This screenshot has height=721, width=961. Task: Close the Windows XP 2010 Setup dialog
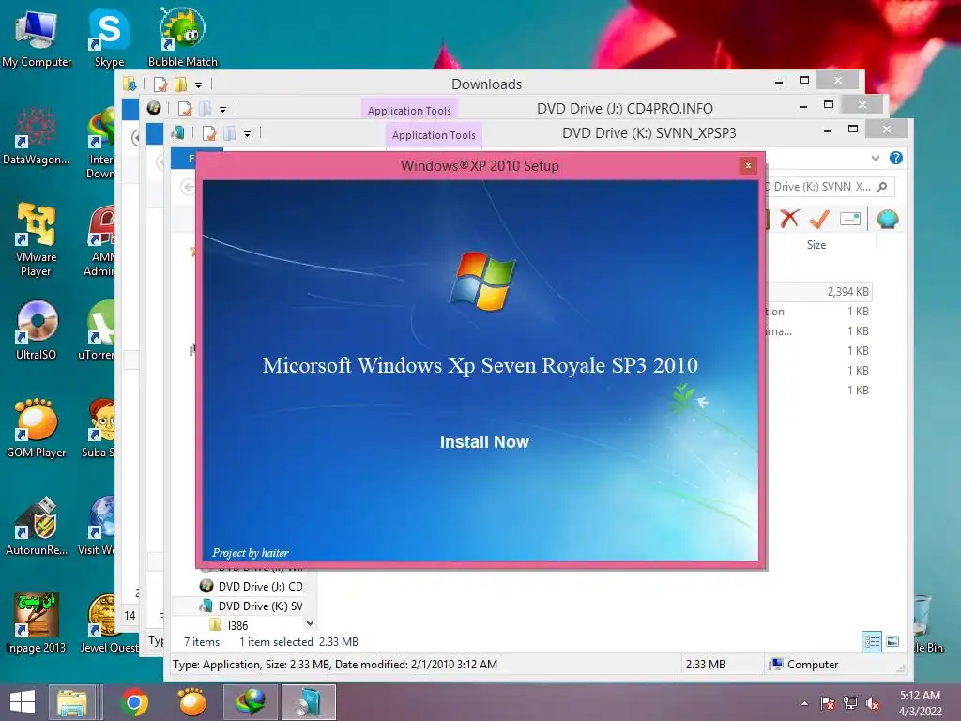748,165
